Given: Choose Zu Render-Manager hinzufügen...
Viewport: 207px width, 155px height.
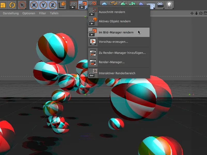Looking at the screenshot, I should click(x=119, y=53).
